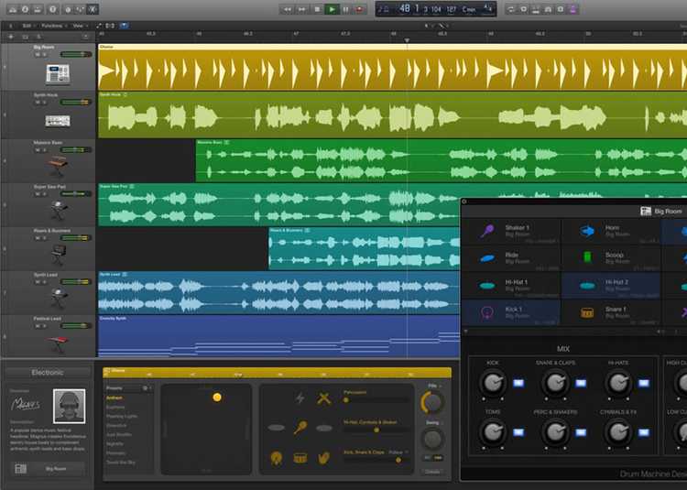This screenshot has height=490, width=687.
Task: Click the Electronic genre header in Library
Action: 48,373
